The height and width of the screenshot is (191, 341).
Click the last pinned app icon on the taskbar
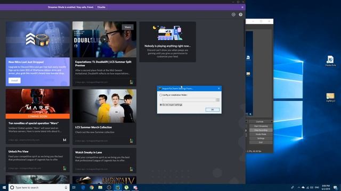click(135, 187)
